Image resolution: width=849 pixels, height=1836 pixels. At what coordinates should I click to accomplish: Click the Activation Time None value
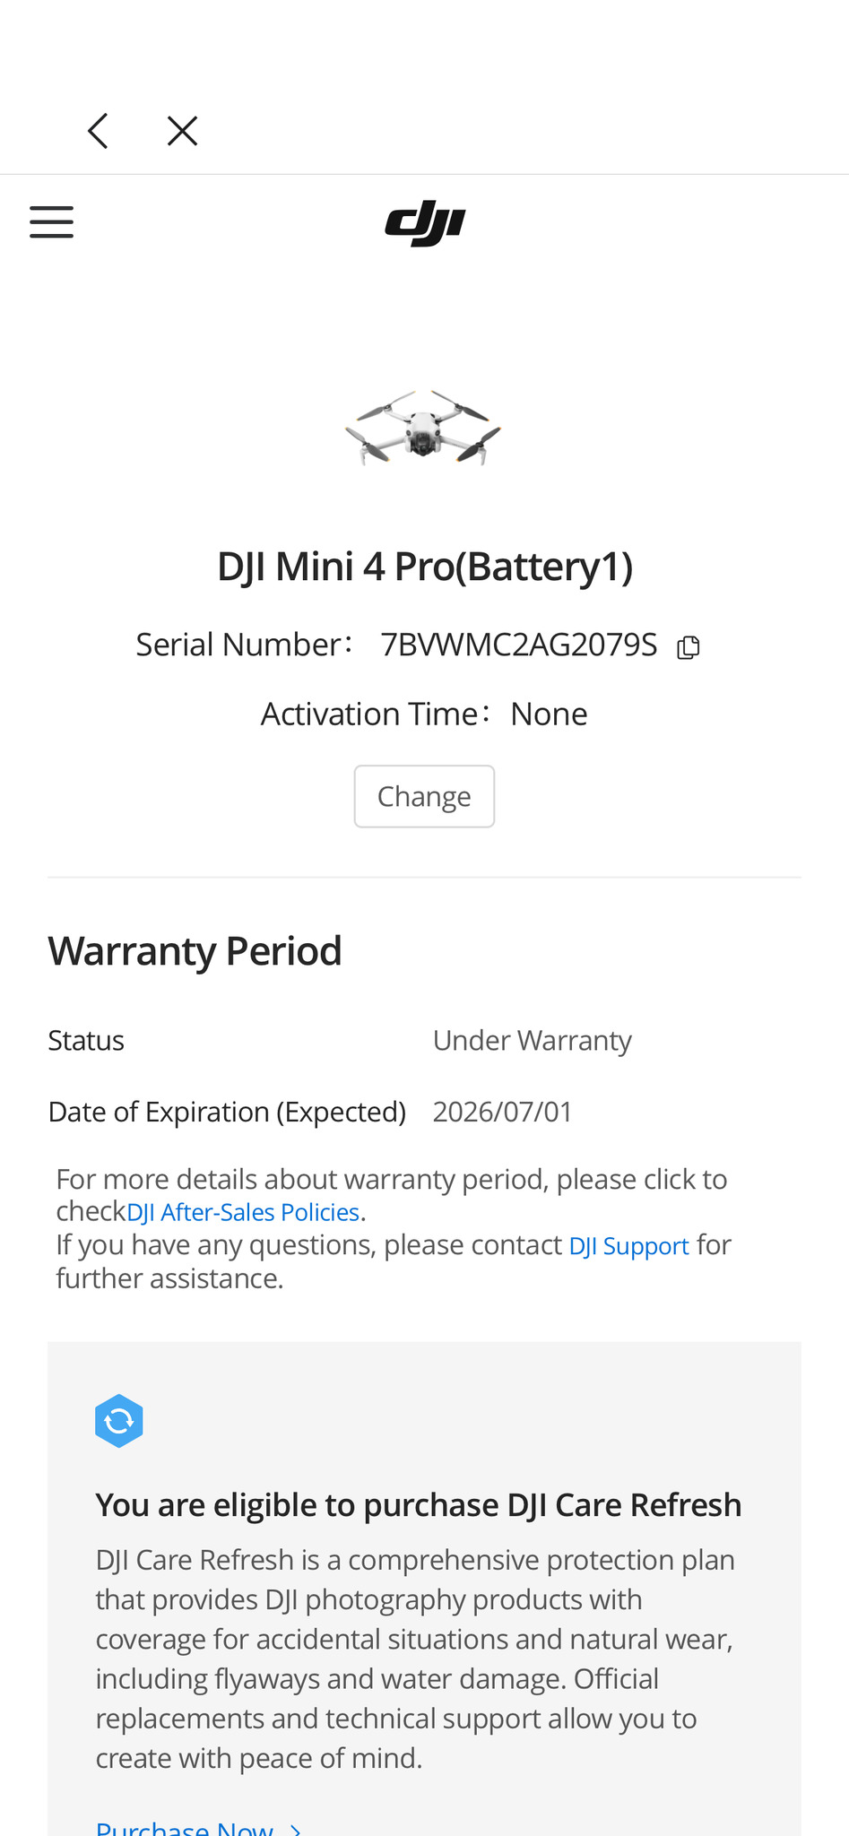point(549,714)
